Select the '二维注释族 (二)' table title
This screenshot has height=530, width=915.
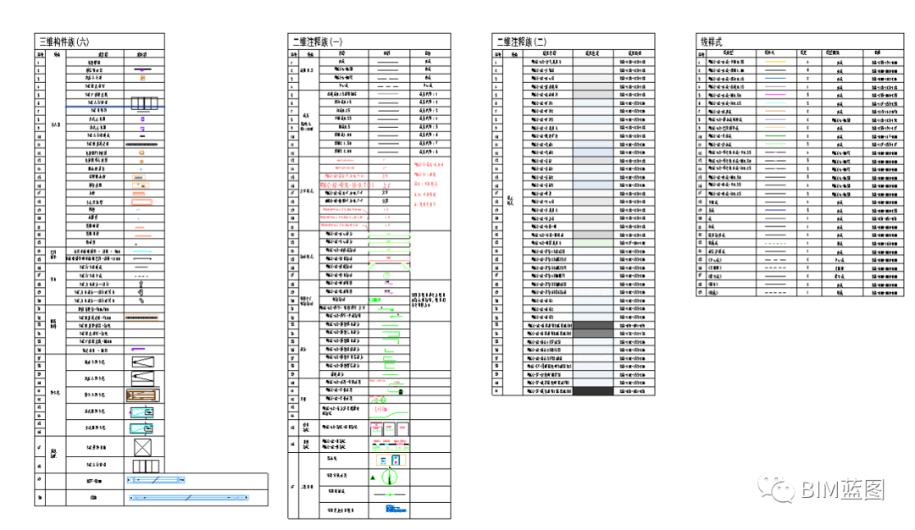click(522, 42)
